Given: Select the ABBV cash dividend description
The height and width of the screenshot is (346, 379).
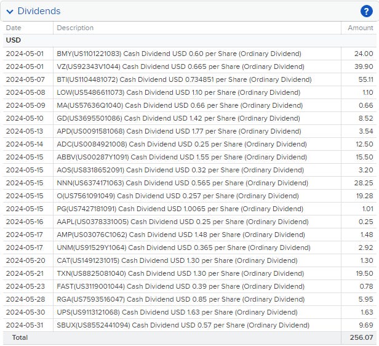Looking at the screenshot, I should [x=182, y=157].
